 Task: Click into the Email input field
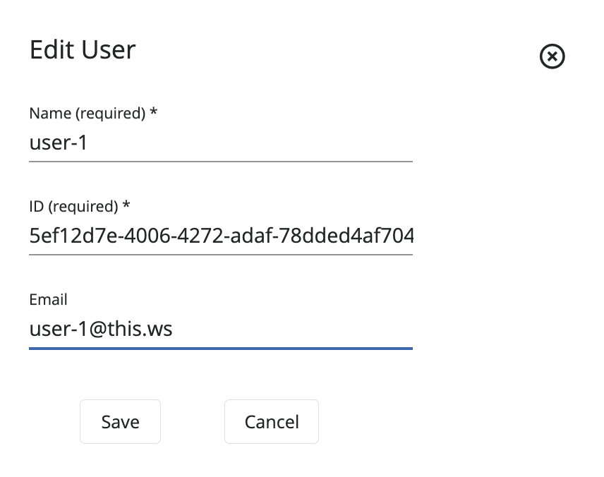220,329
